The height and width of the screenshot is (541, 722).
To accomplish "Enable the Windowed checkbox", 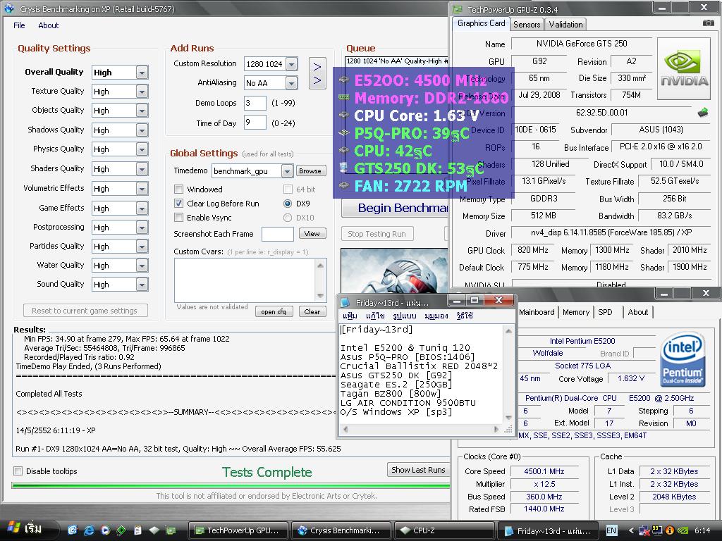I will 179,189.
